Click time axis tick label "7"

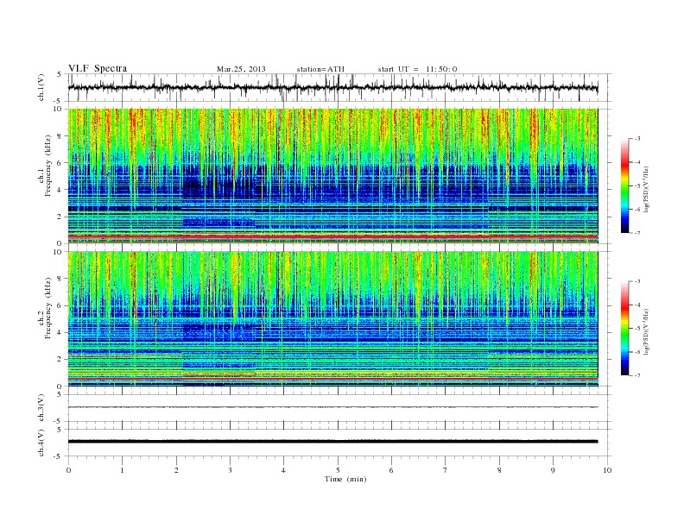tap(446, 470)
